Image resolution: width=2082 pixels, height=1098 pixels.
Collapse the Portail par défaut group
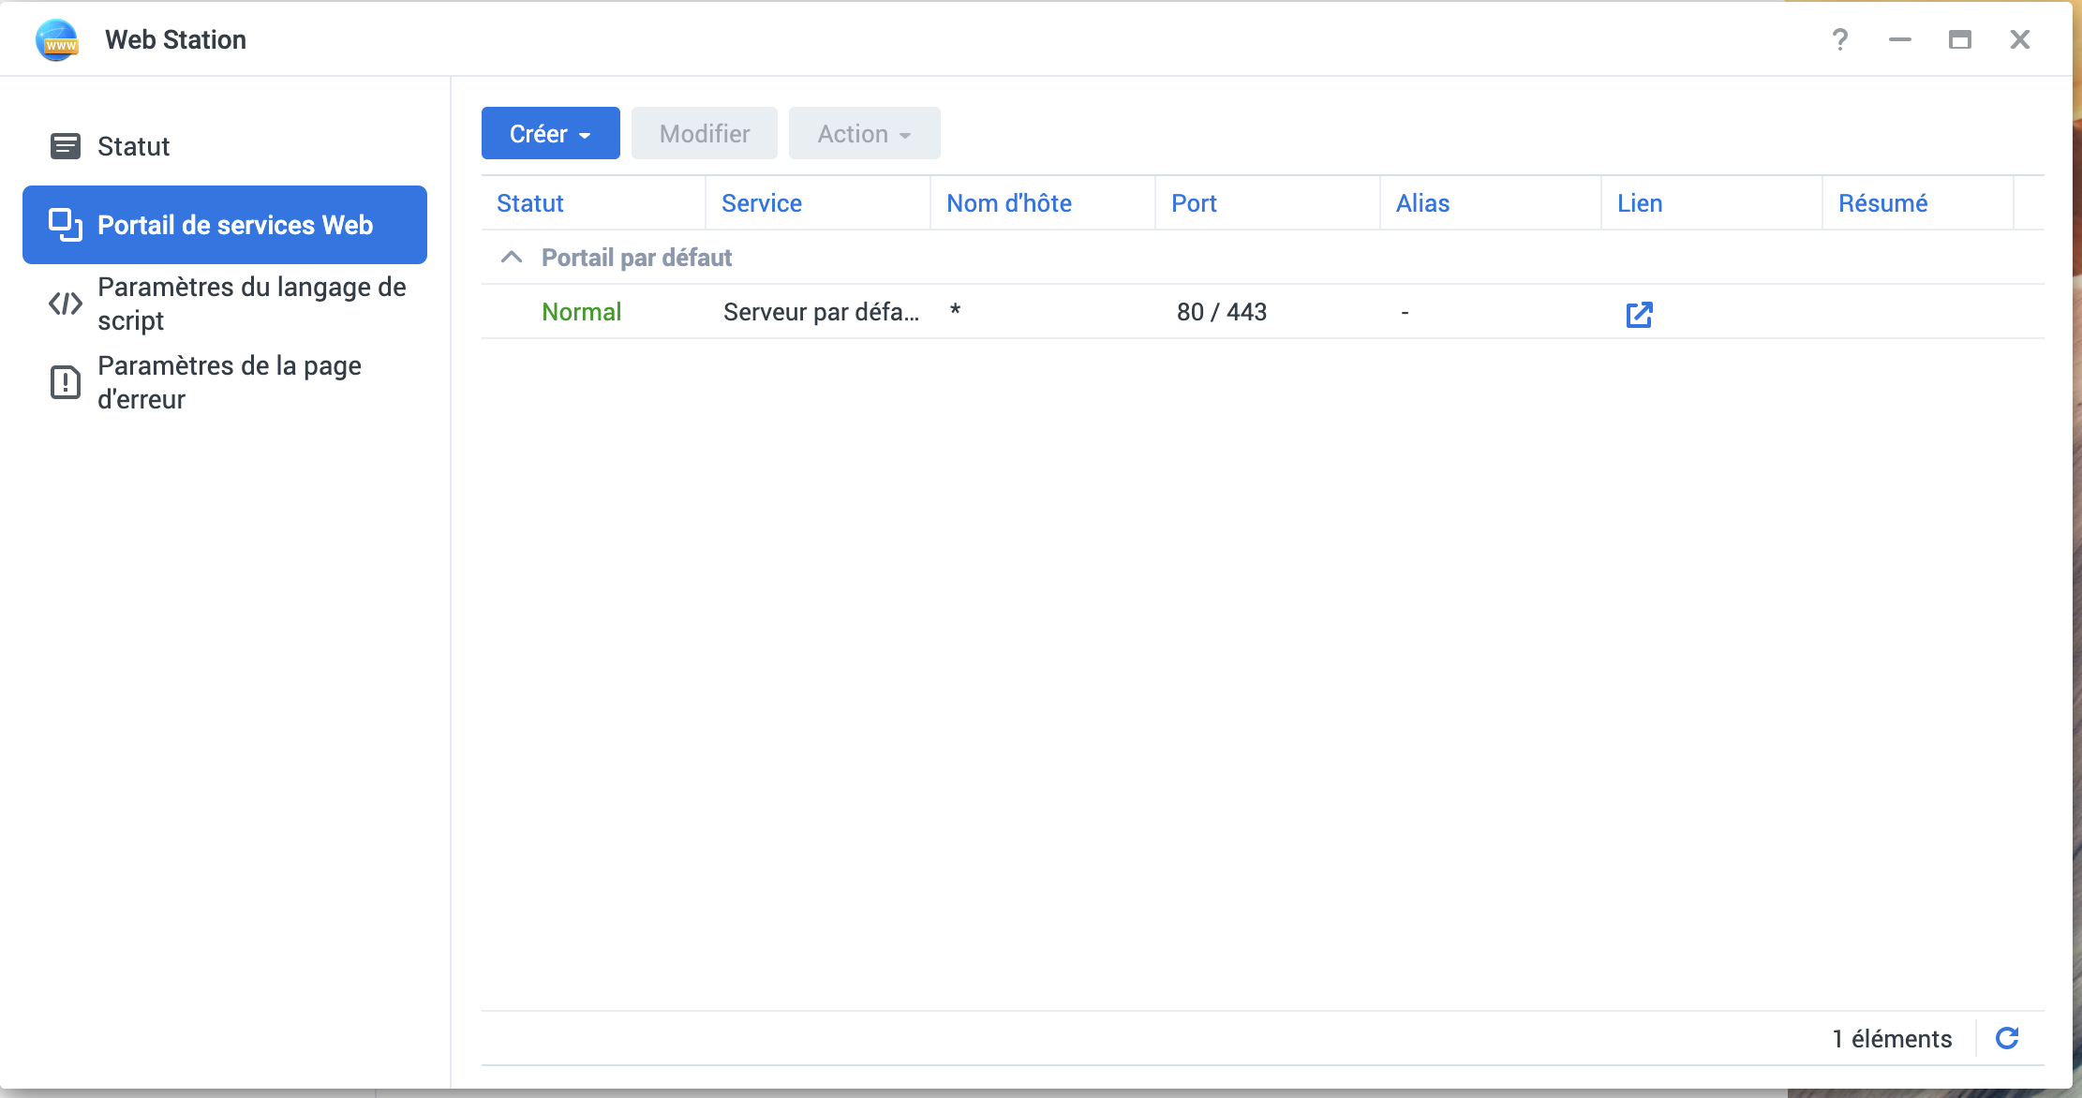512,258
